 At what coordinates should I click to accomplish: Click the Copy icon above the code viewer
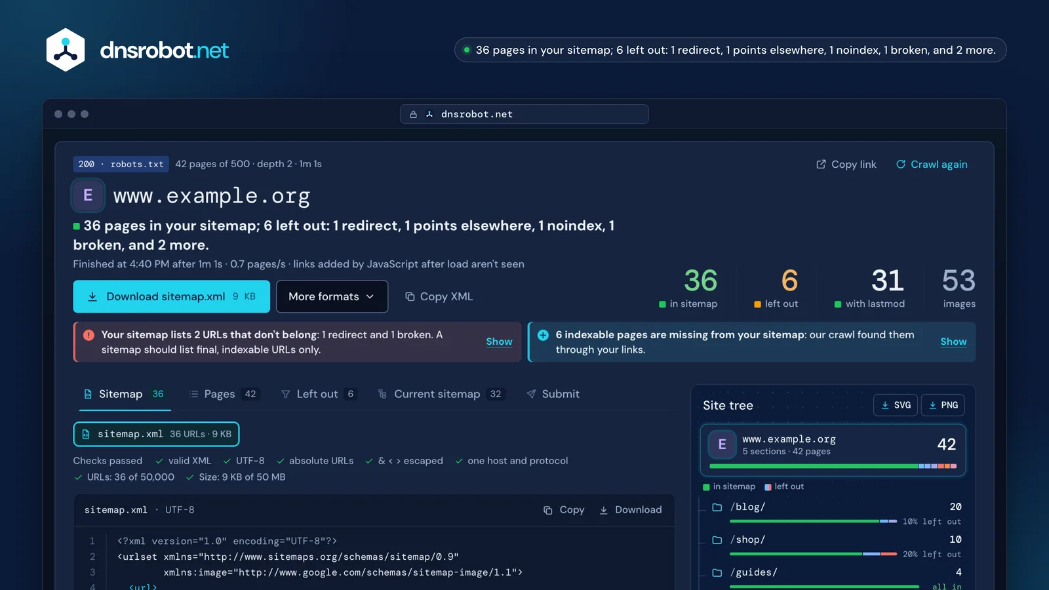click(x=548, y=510)
